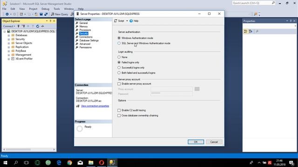Open Google Chrome from taskbar
The height and width of the screenshot is (167, 298).
69,163
